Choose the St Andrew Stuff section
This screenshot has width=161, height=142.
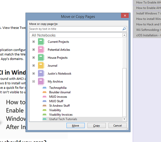pyautogui.click(x=59, y=106)
